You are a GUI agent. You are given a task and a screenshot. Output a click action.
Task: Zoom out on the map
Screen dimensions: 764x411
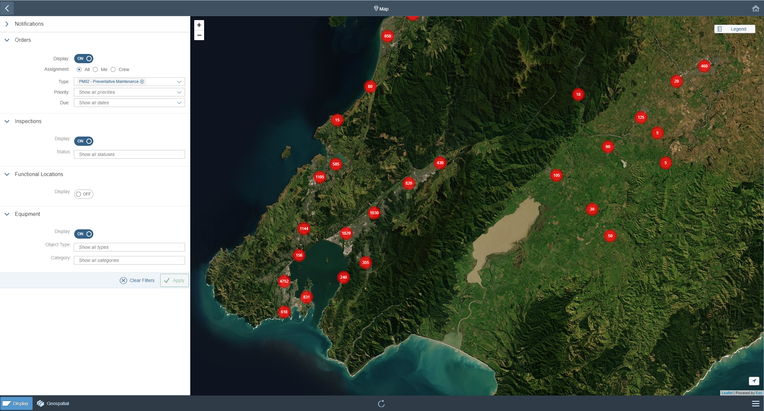click(199, 35)
